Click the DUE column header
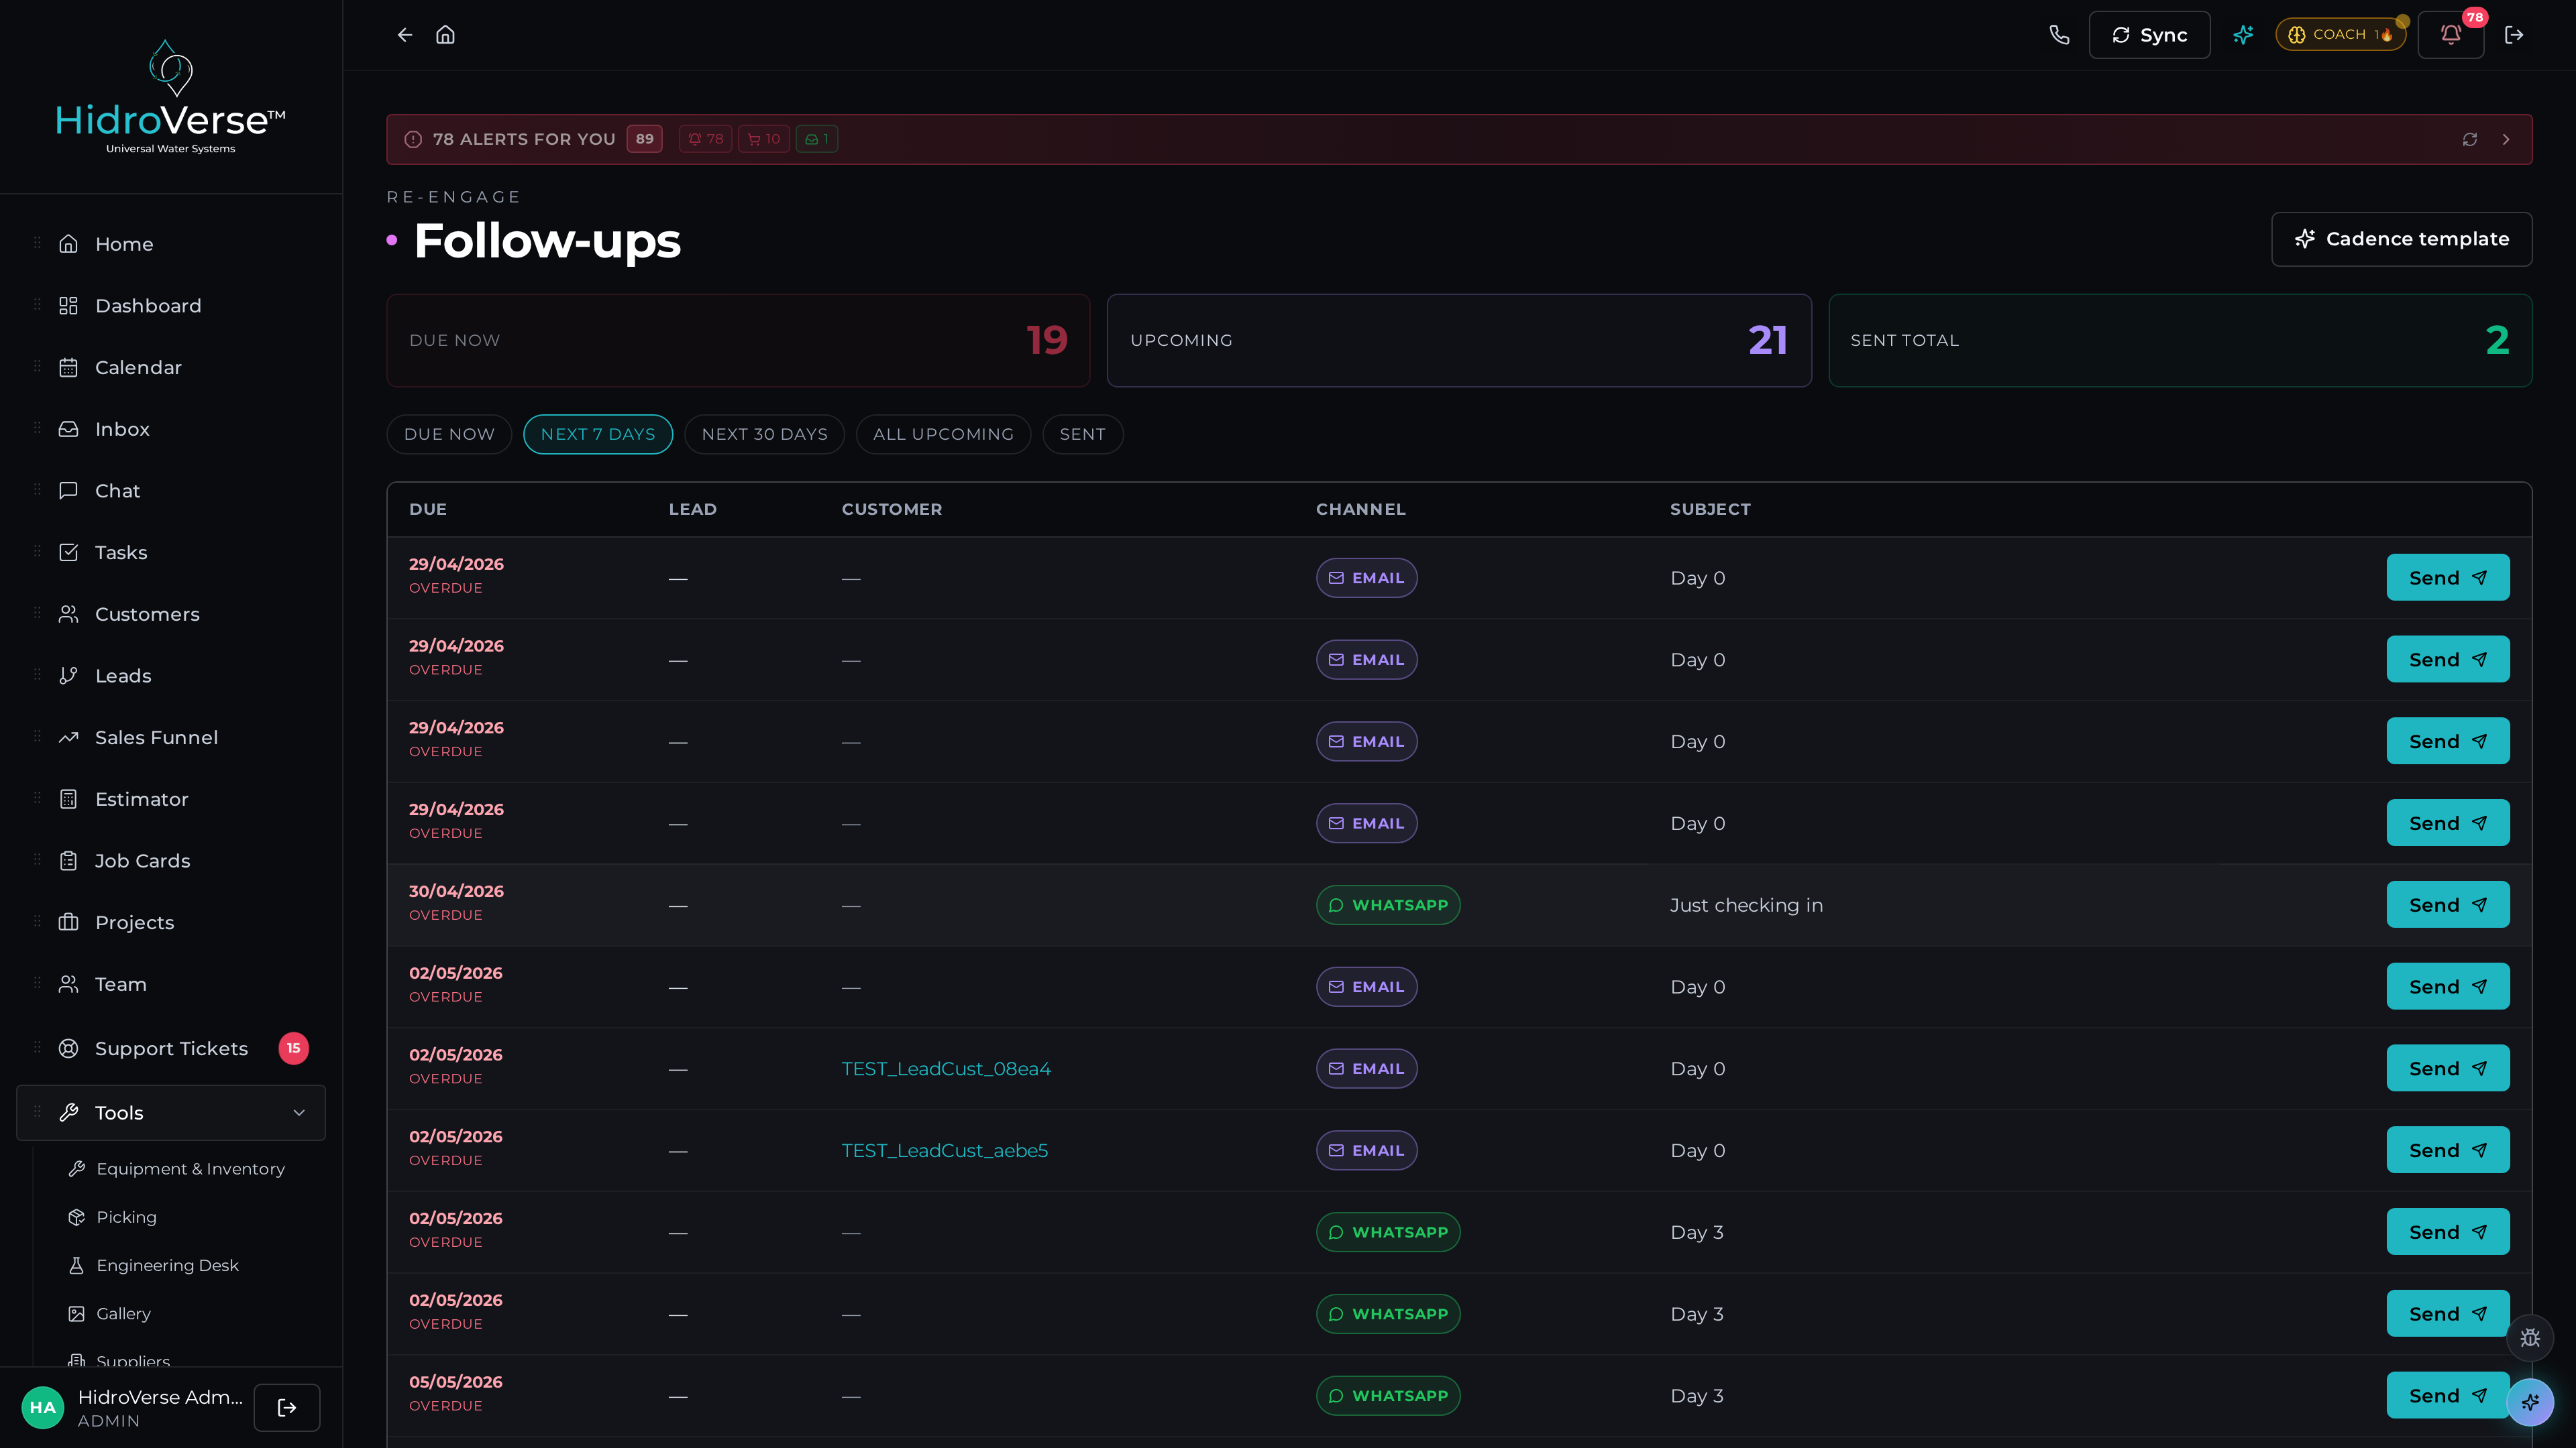The image size is (2576, 1448). [x=428, y=509]
